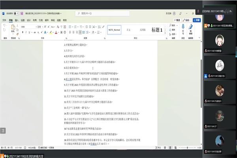Apply italic formatting with the I icon
This screenshot has height=158, width=237.
click(x=26, y=32)
